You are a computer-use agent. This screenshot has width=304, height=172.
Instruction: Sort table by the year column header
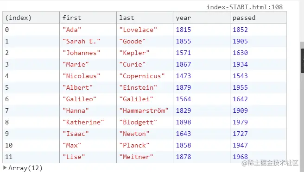[x=202, y=18]
